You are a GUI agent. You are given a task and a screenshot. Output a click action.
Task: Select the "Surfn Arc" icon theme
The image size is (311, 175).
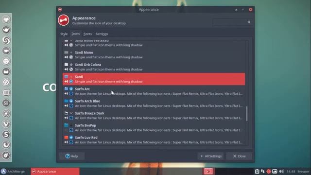pos(154,91)
